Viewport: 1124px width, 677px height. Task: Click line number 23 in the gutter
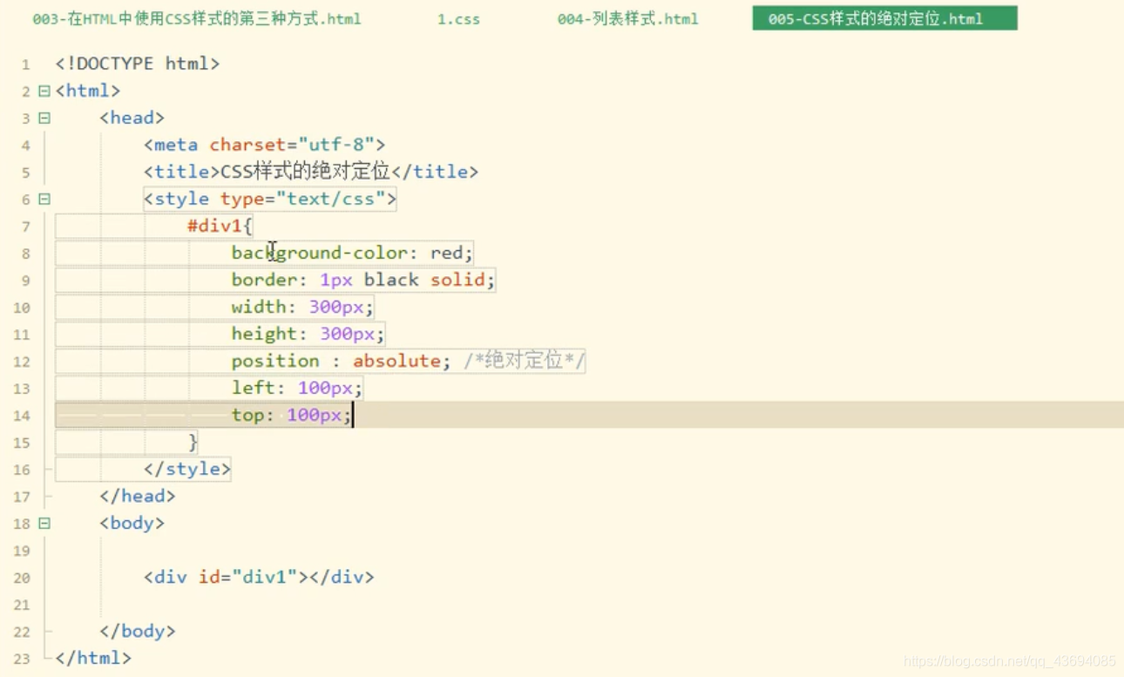[22, 659]
